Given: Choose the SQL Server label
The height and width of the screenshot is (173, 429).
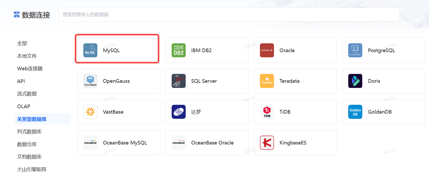Looking at the screenshot, I should tap(204, 81).
